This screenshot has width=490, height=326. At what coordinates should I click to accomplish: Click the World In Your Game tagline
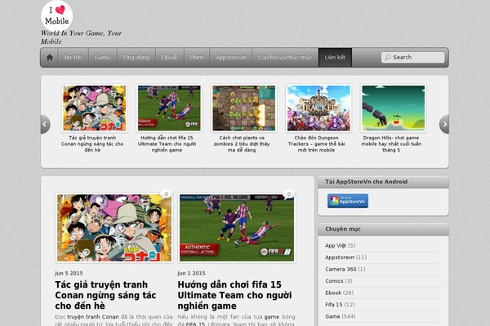81,37
